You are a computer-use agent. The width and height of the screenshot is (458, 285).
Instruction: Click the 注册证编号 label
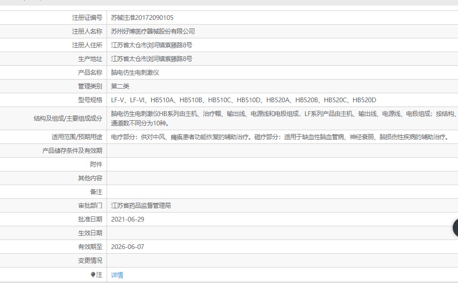click(x=87, y=18)
